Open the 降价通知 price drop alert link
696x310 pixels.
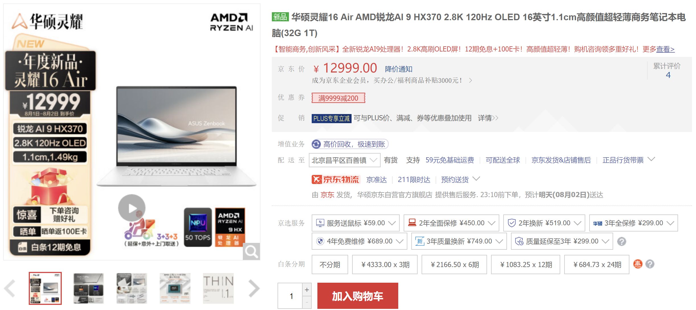coord(399,69)
